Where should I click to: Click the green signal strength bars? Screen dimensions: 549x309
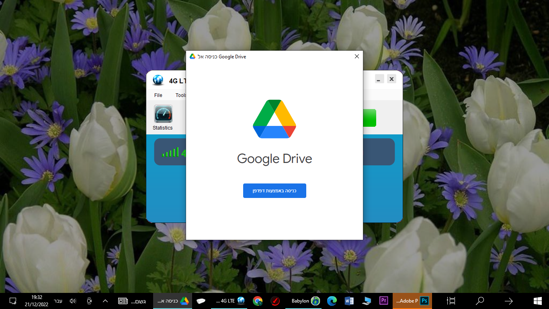(170, 152)
